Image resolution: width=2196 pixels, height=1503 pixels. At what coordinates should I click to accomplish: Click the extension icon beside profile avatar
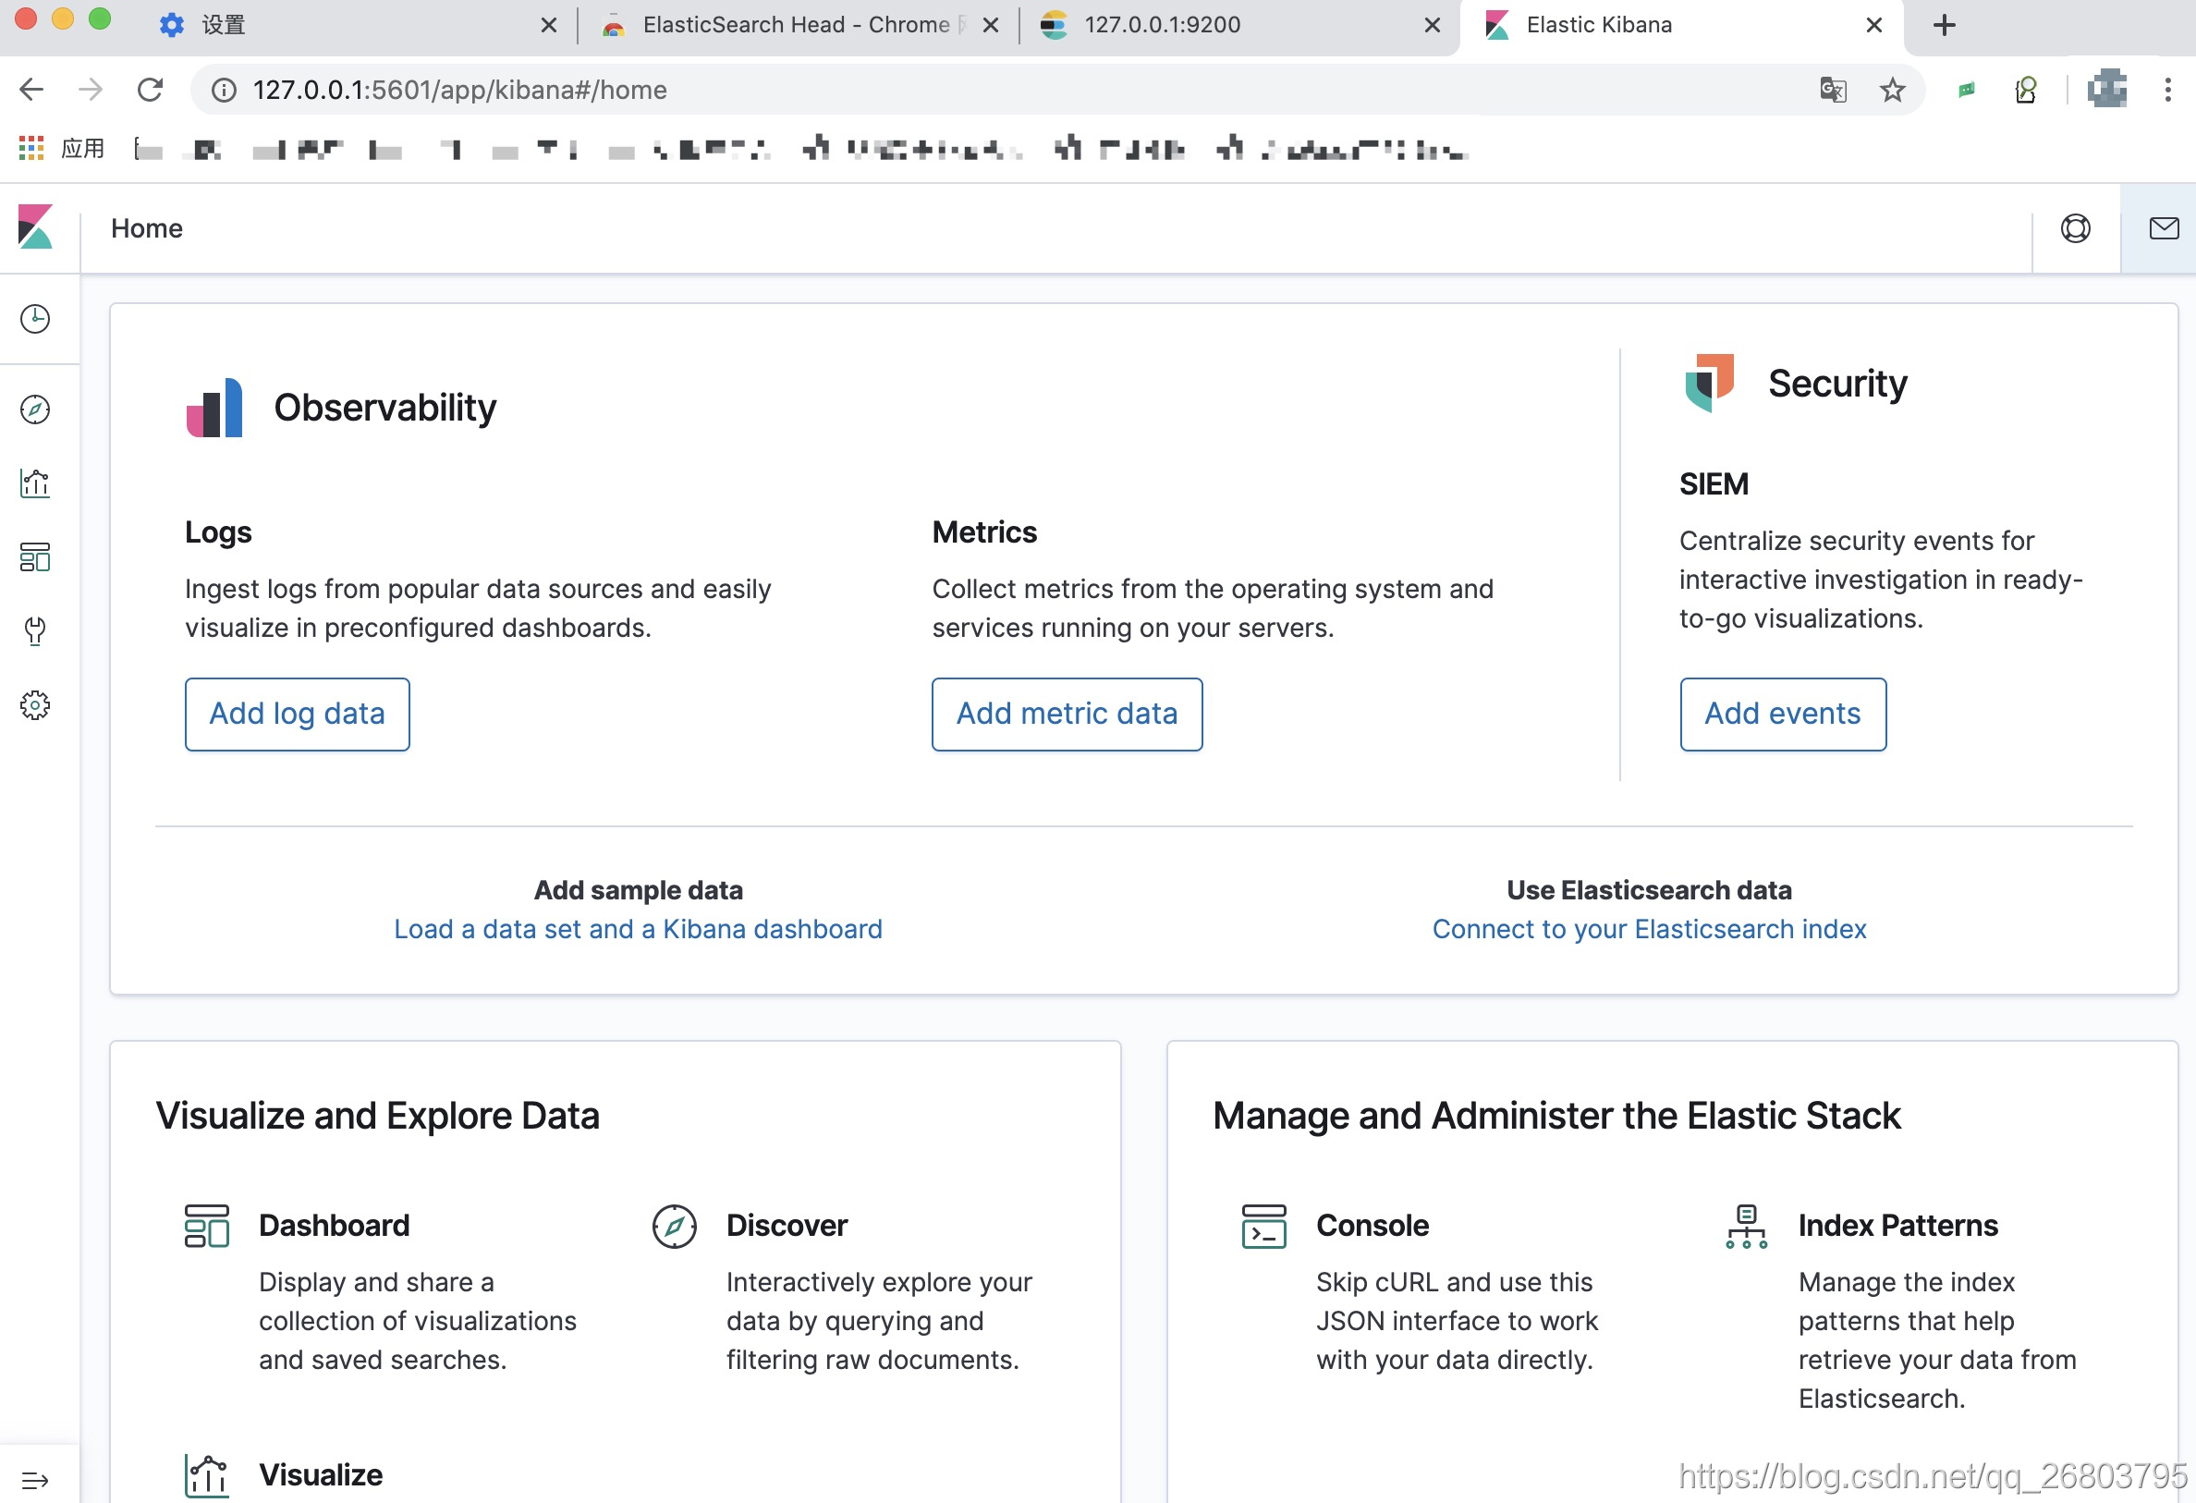click(x=2026, y=90)
